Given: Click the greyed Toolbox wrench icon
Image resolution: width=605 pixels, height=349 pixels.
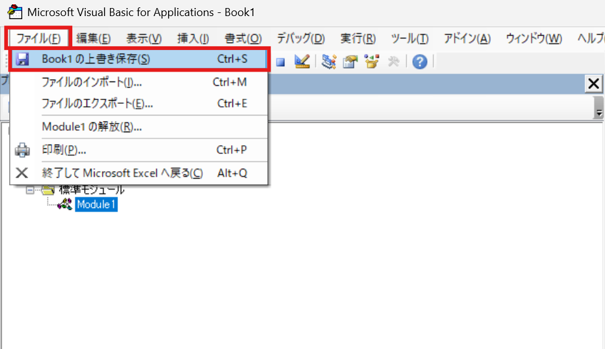Looking at the screenshot, I should click(394, 62).
